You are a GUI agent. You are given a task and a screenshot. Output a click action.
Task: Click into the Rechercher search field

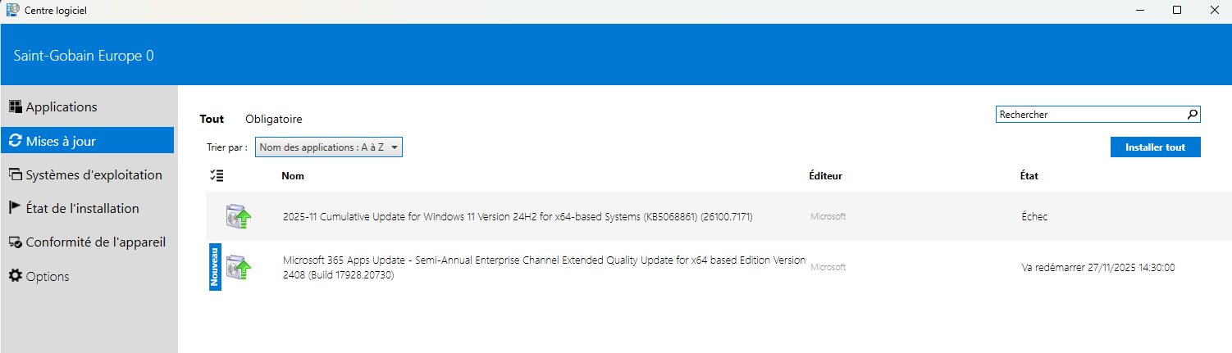click(x=1089, y=115)
